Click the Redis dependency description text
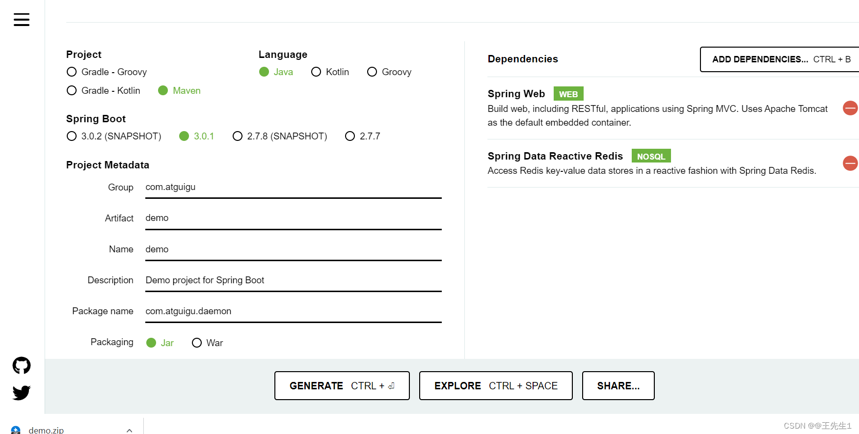 tap(652, 171)
